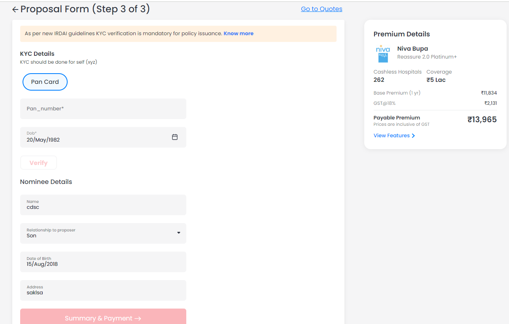The width and height of the screenshot is (509, 324).
Task: Click the back arrow beside Proposal Form
Action: [x=15, y=9]
